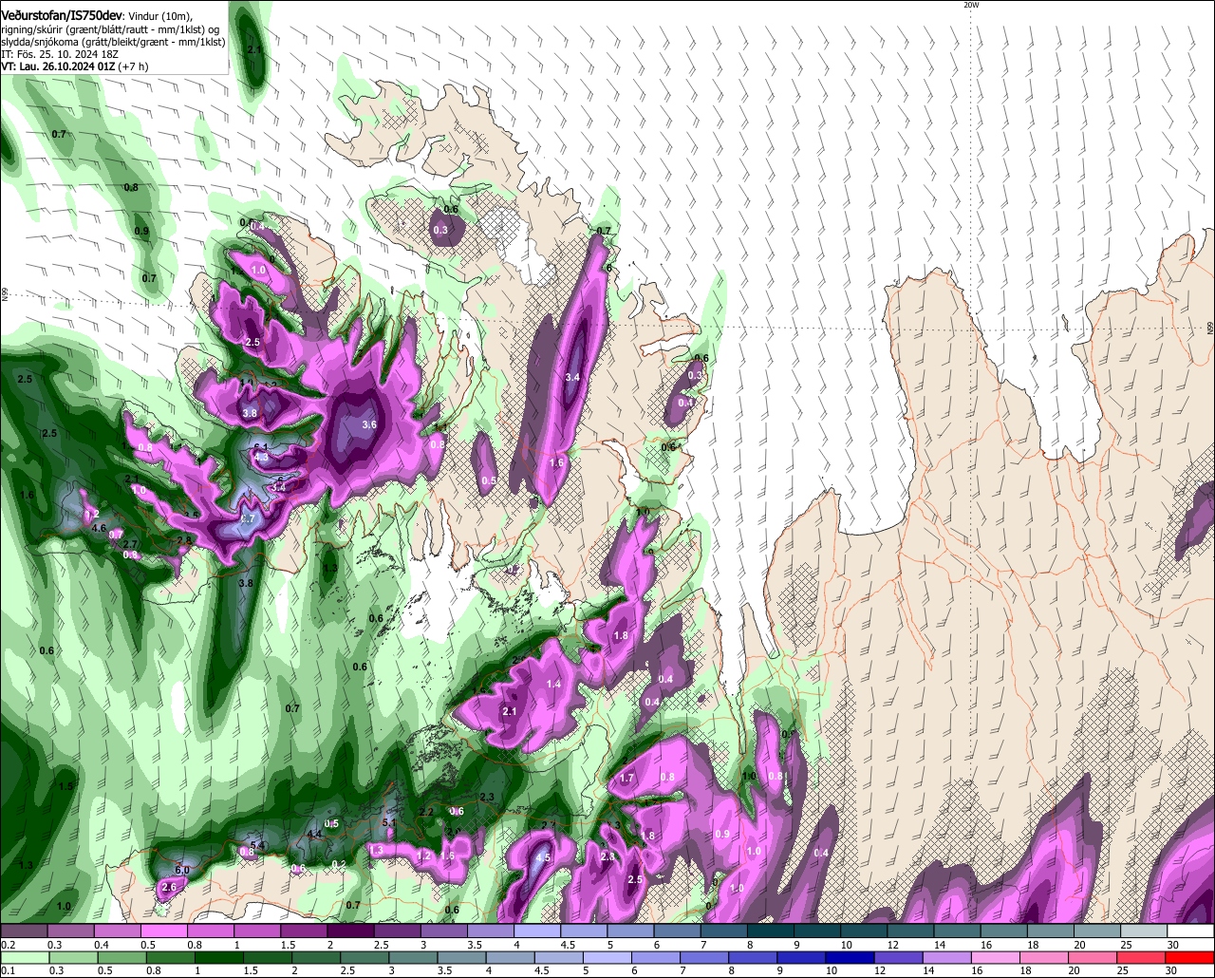Click the 4.6 precipitation value on map
The height and width of the screenshot is (978, 1215).
tap(99, 527)
